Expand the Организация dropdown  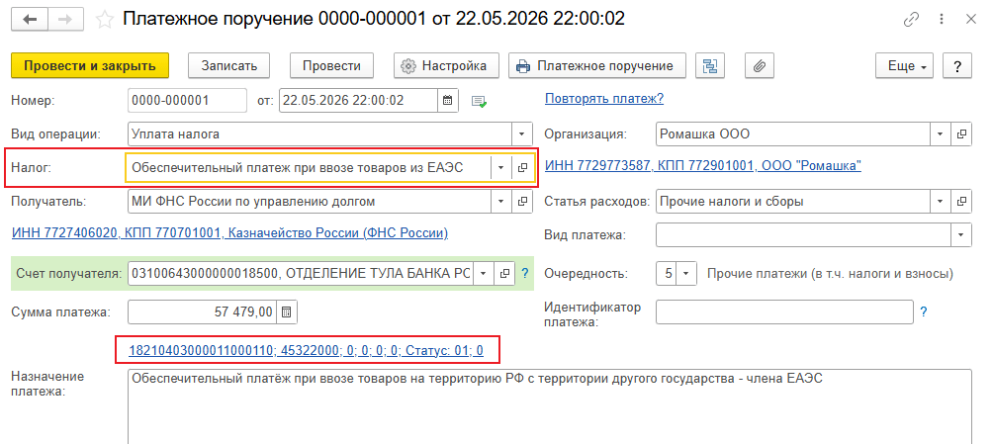[941, 134]
